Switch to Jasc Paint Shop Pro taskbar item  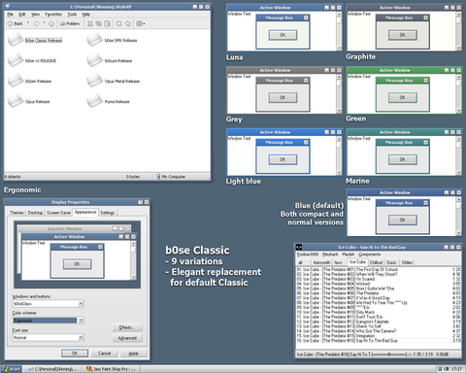[x=112, y=369]
